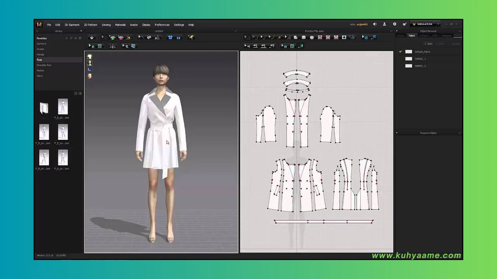The width and height of the screenshot is (497, 279).
Task: Open the user account icon
Action: 384,24
